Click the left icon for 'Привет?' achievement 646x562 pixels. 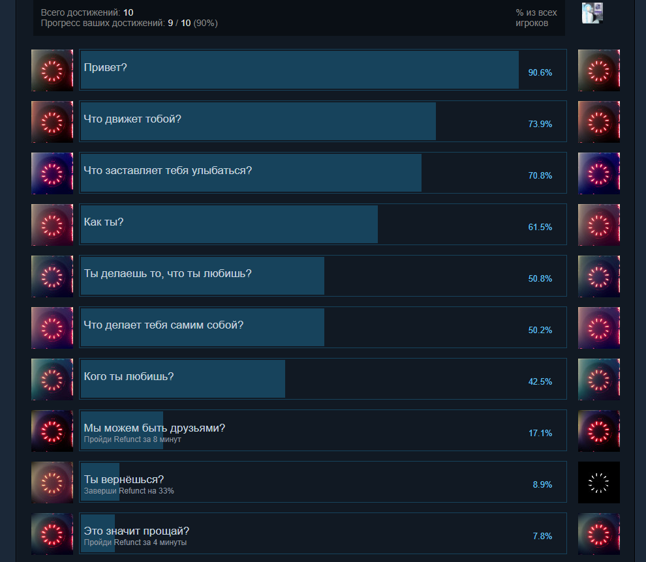click(x=52, y=70)
